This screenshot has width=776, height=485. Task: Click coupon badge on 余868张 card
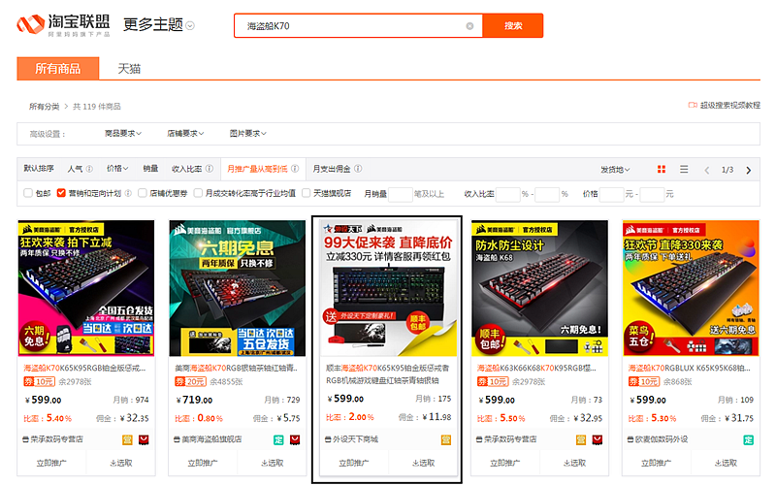tap(644, 381)
